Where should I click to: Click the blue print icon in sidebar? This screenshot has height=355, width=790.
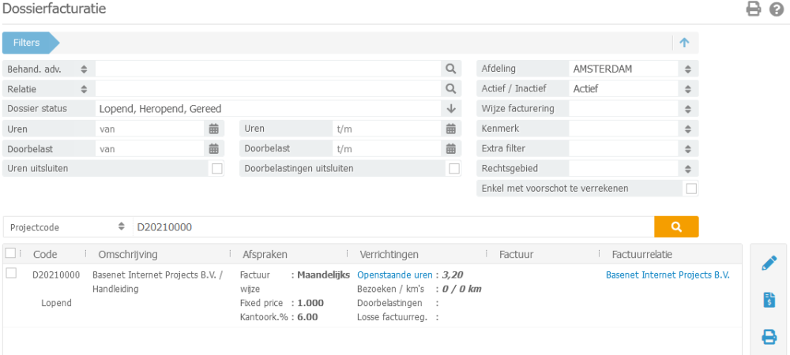pyautogui.click(x=769, y=337)
